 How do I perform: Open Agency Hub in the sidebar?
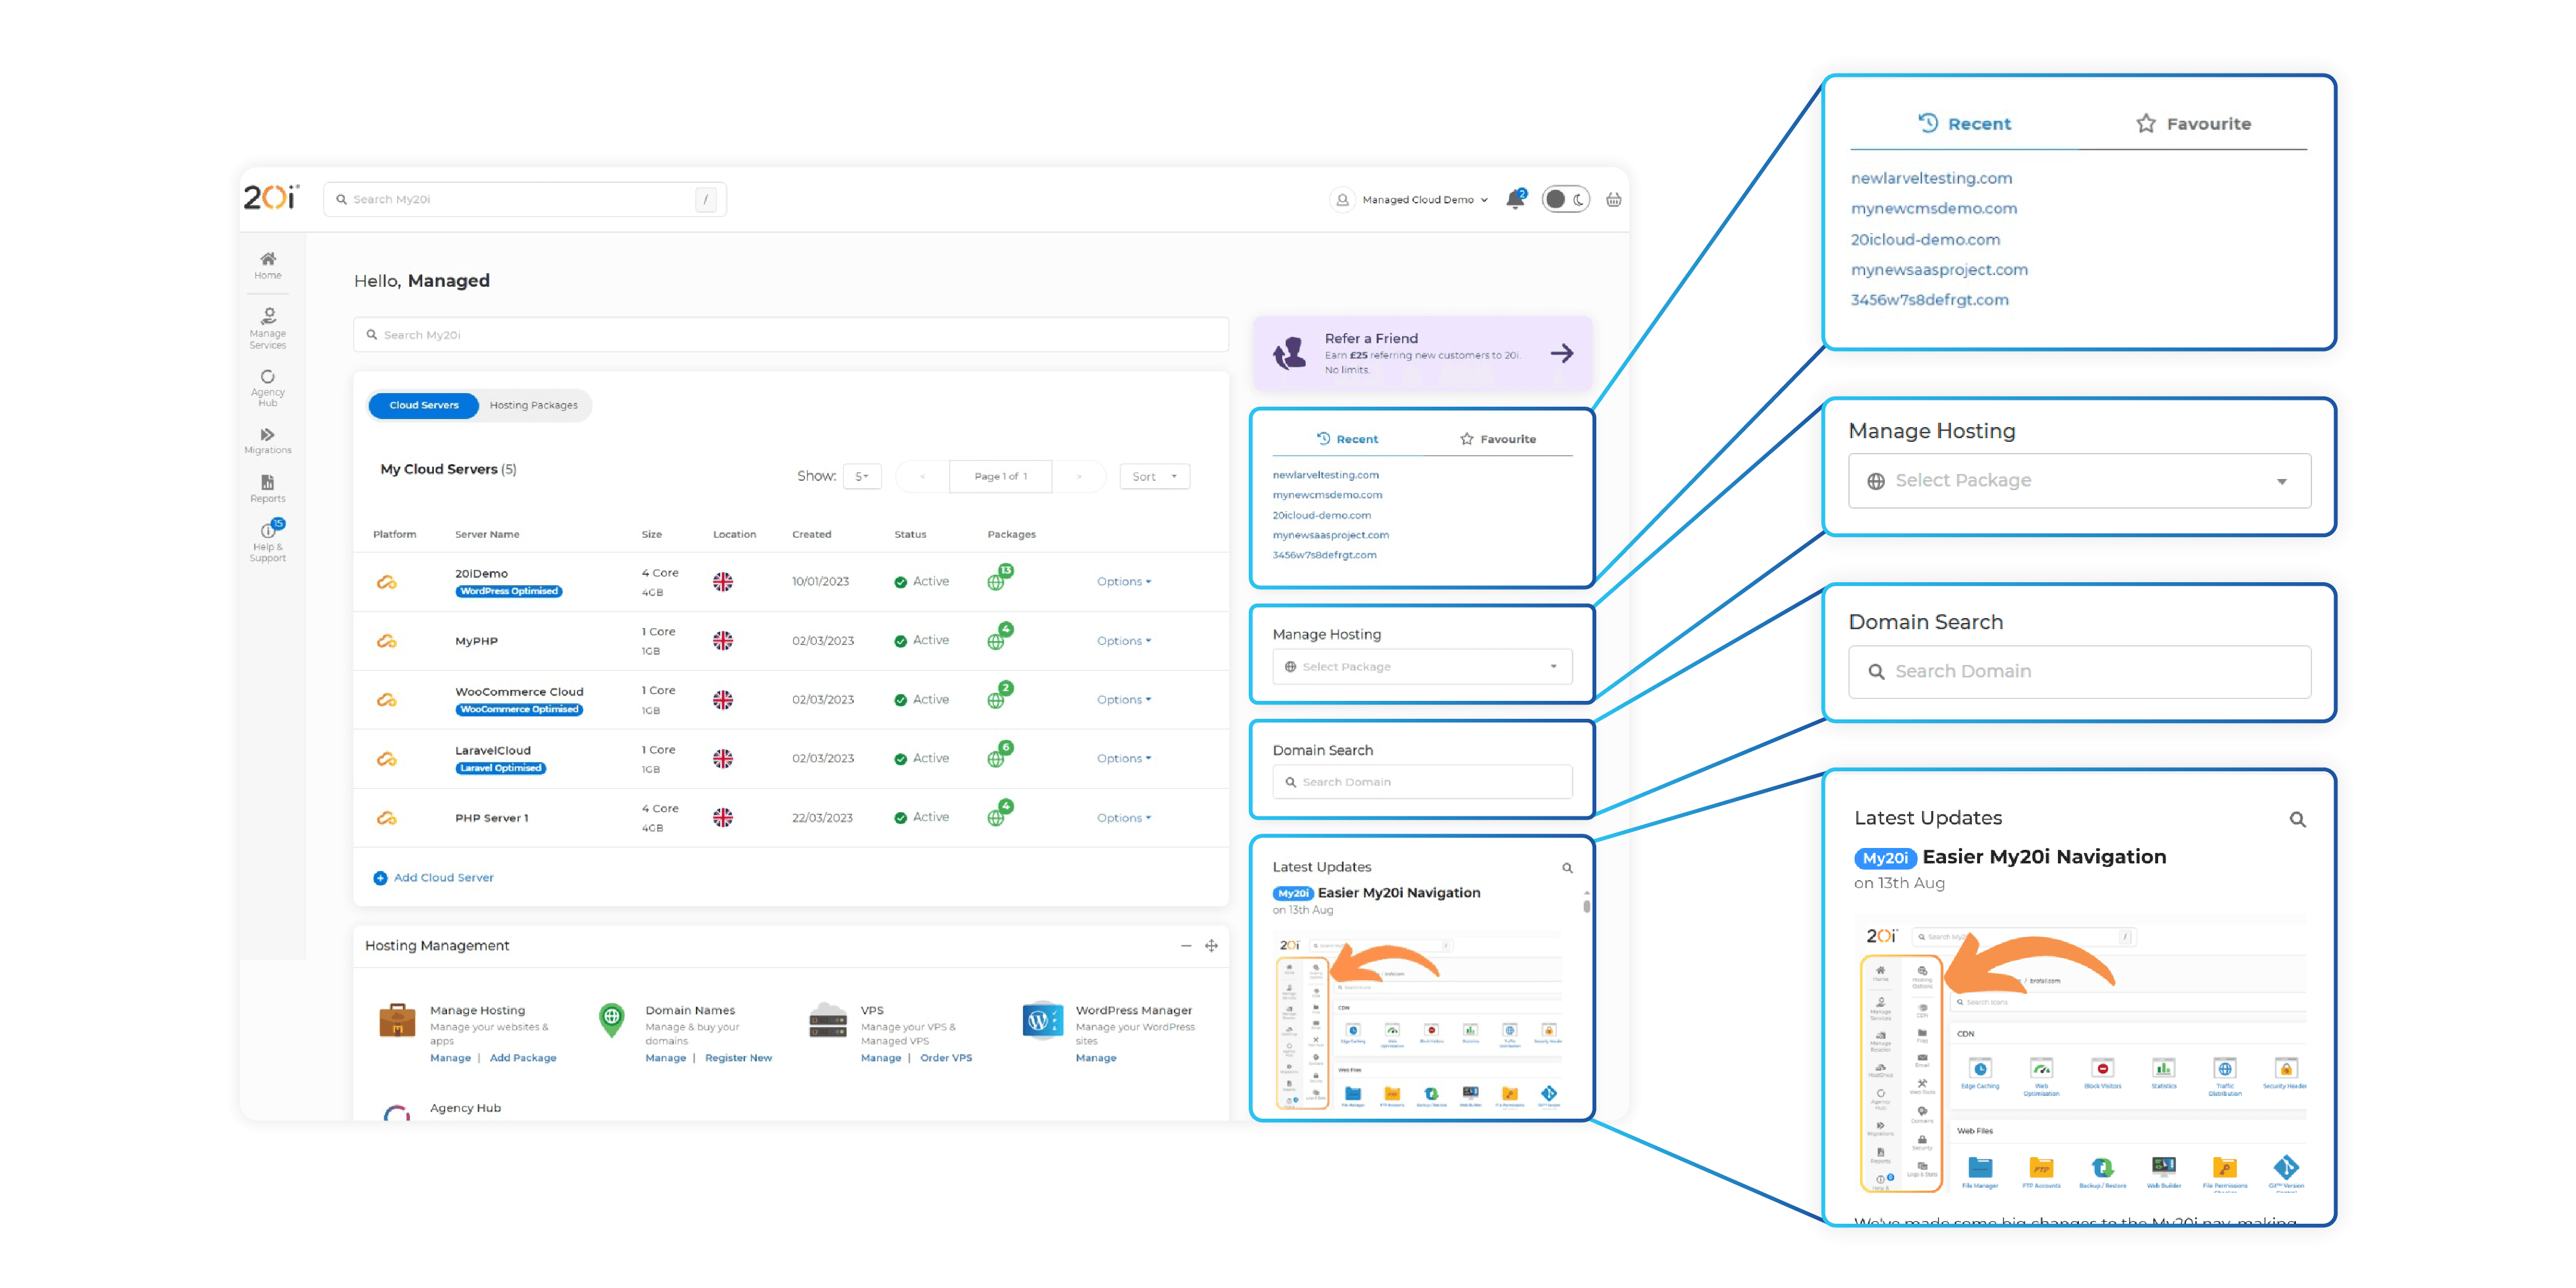pyautogui.click(x=267, y=388)
